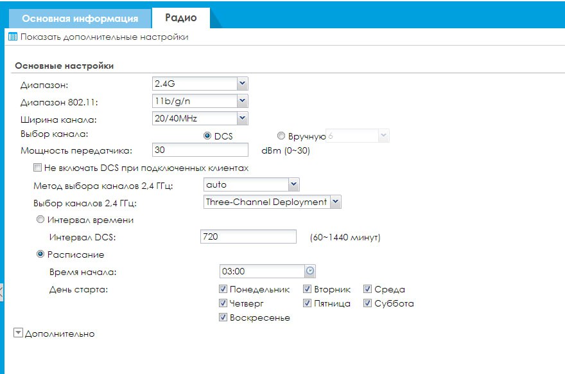This screenshot has height=374, width=565.
Task: Click the left sidebar collapse arrow handle
Action: tap(1, 292)
